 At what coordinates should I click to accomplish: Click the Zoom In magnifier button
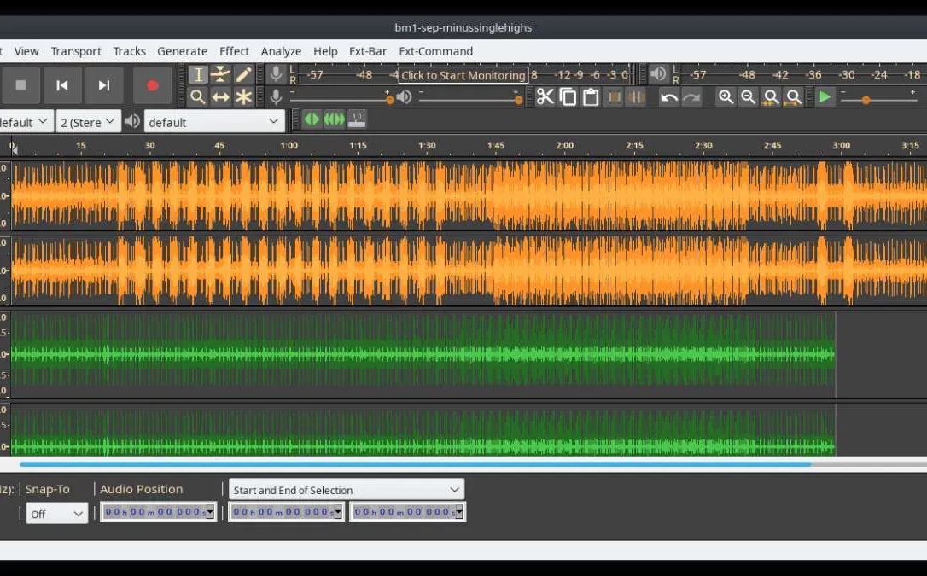[x=726, y=97]
